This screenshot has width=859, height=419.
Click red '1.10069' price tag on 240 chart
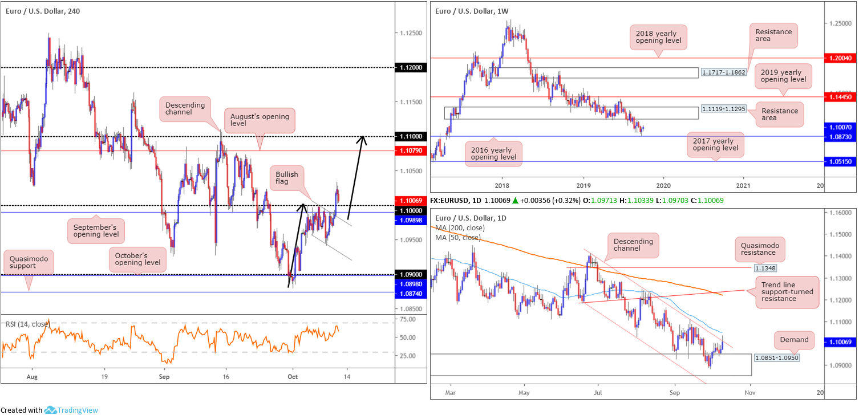(411, 201)
